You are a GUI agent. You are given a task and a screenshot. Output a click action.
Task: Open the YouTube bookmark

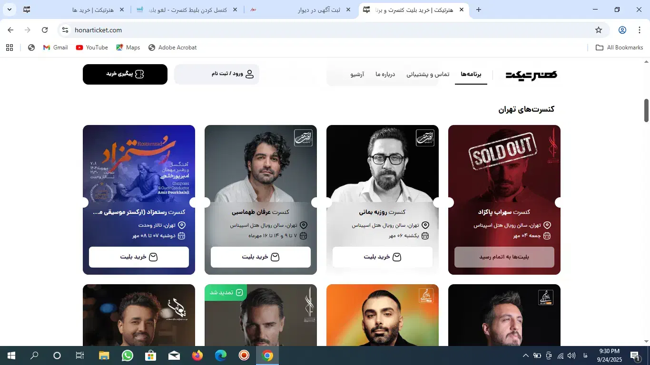point(92,48)
